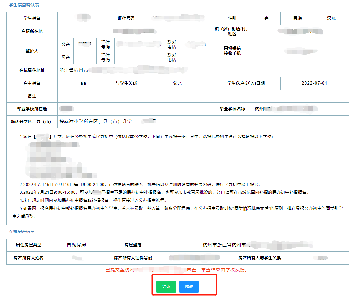Select the gender value 男
359x296 pixels.
[266, 18]
